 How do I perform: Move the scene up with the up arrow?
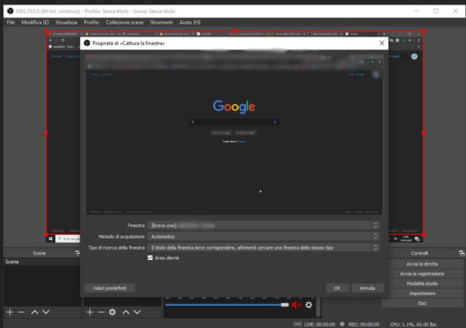tap(35, 312)
